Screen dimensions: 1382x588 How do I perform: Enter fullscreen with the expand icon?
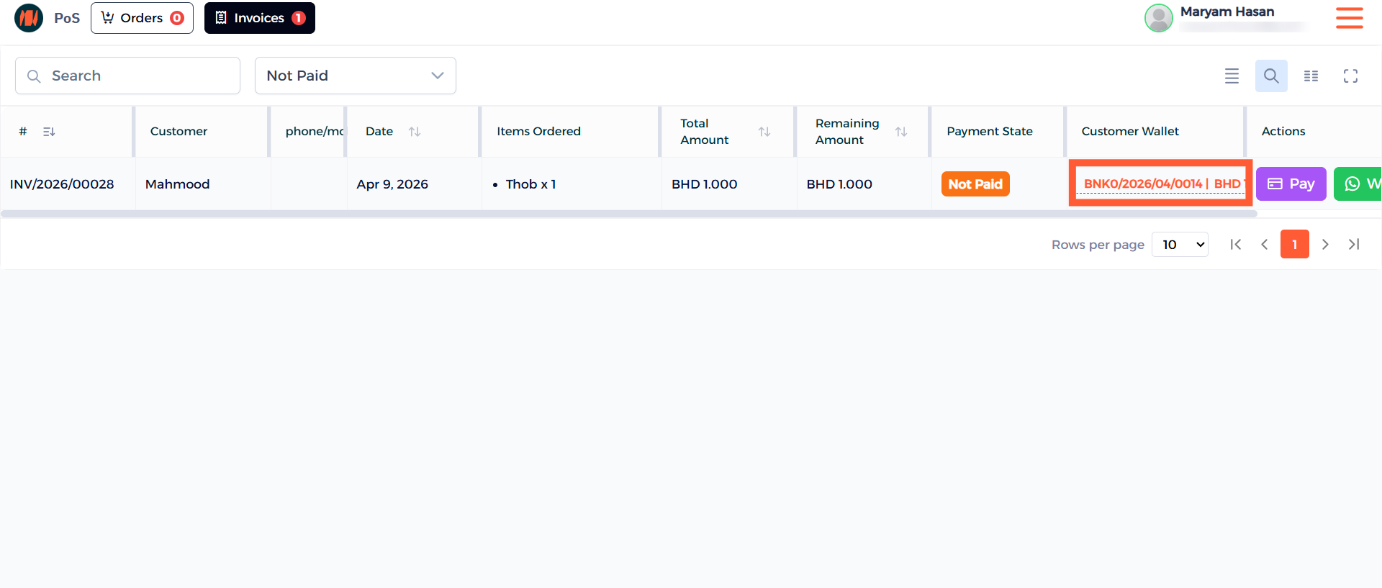point(1350,76)
